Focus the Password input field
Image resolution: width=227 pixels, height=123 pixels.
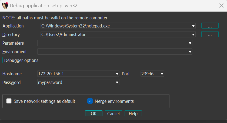76,82
